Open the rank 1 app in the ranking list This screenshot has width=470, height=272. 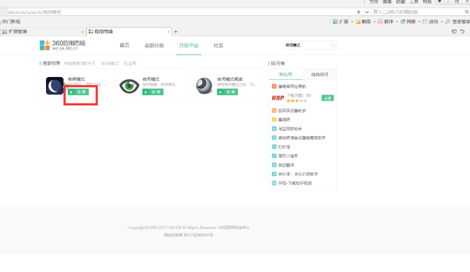[292, 87]
